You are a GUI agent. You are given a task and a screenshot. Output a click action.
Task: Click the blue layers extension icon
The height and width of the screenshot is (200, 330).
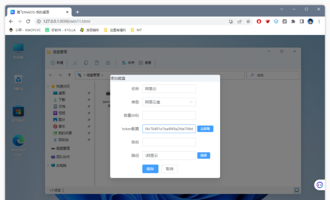(276, 21)
